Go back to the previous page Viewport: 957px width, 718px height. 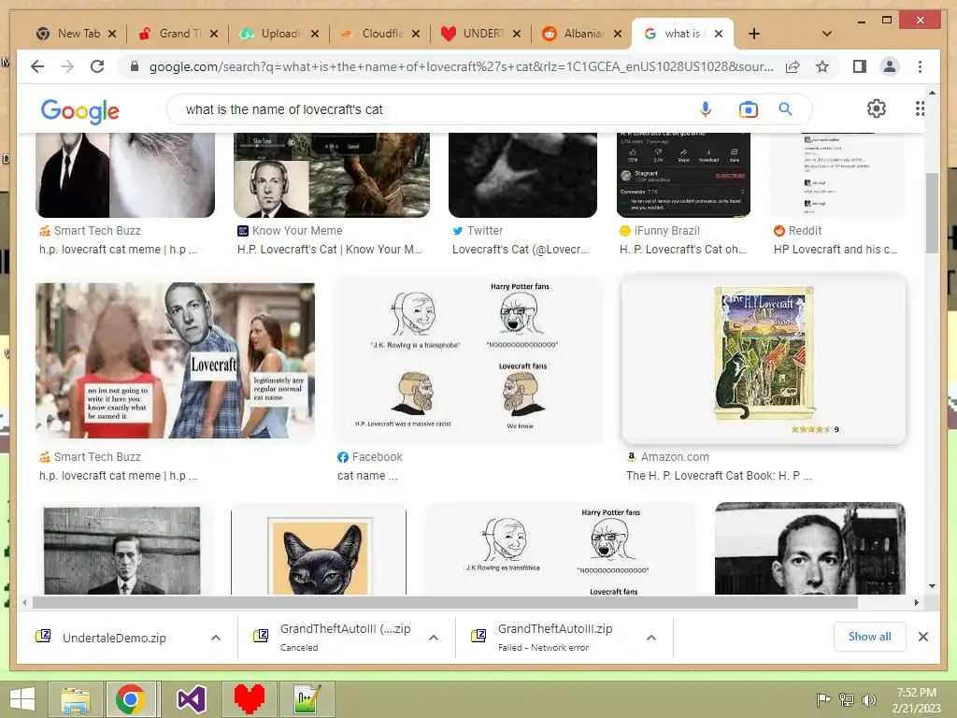pyautogui.click(x=37, y=66)
